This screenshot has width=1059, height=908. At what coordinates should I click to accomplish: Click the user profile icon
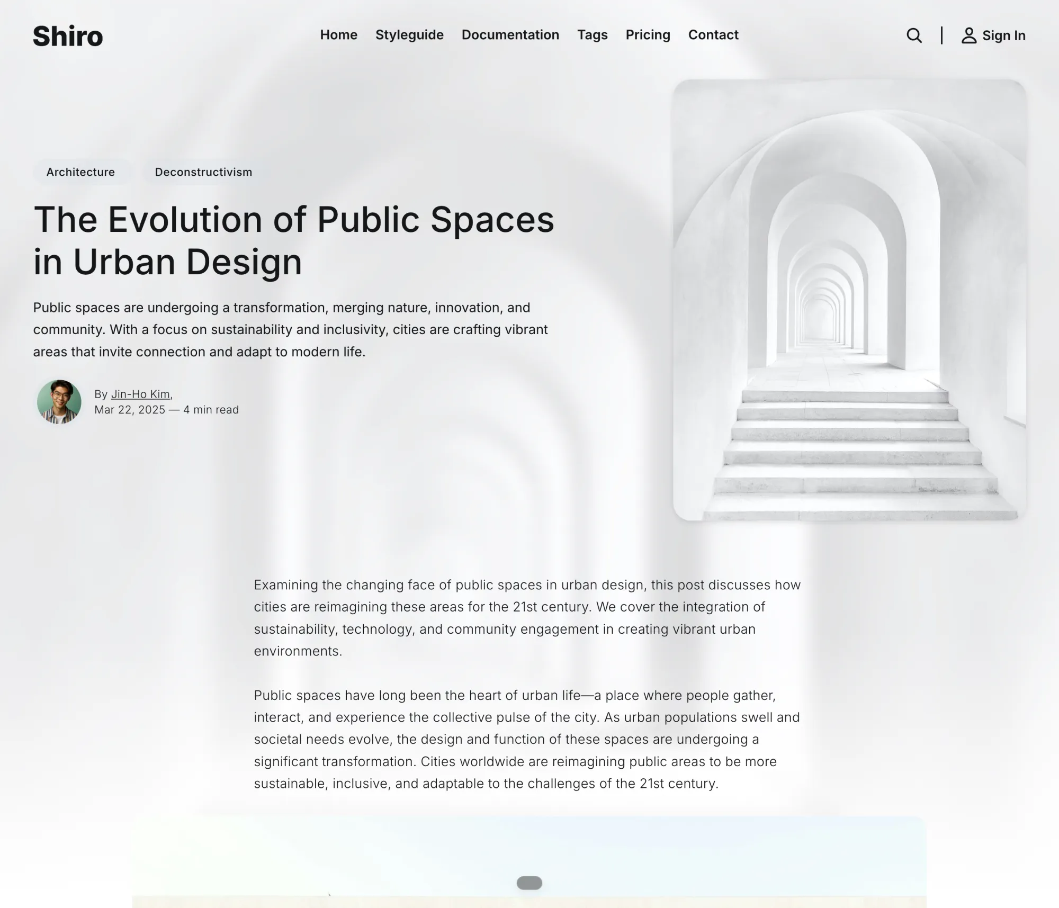[968, 35]
